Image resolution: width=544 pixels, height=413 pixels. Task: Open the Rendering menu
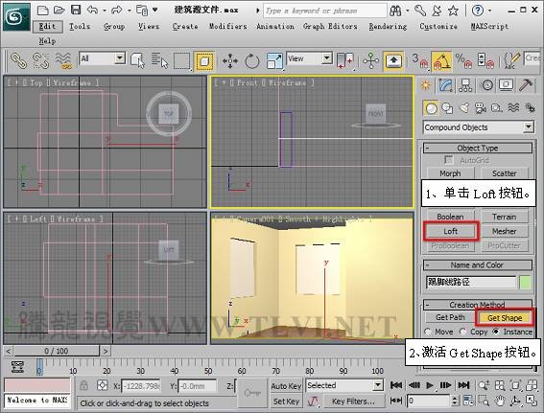point(388,26)
